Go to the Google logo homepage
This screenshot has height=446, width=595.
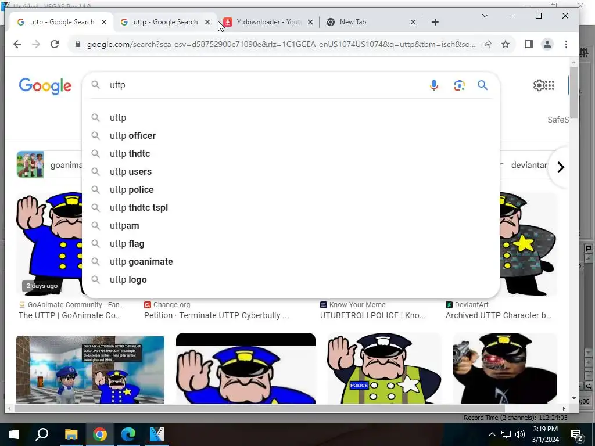(45, 86)
